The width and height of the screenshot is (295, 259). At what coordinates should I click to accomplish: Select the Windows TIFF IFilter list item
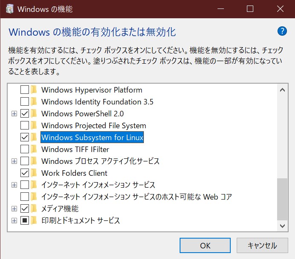pyautogui.click(x=75, y=149)
